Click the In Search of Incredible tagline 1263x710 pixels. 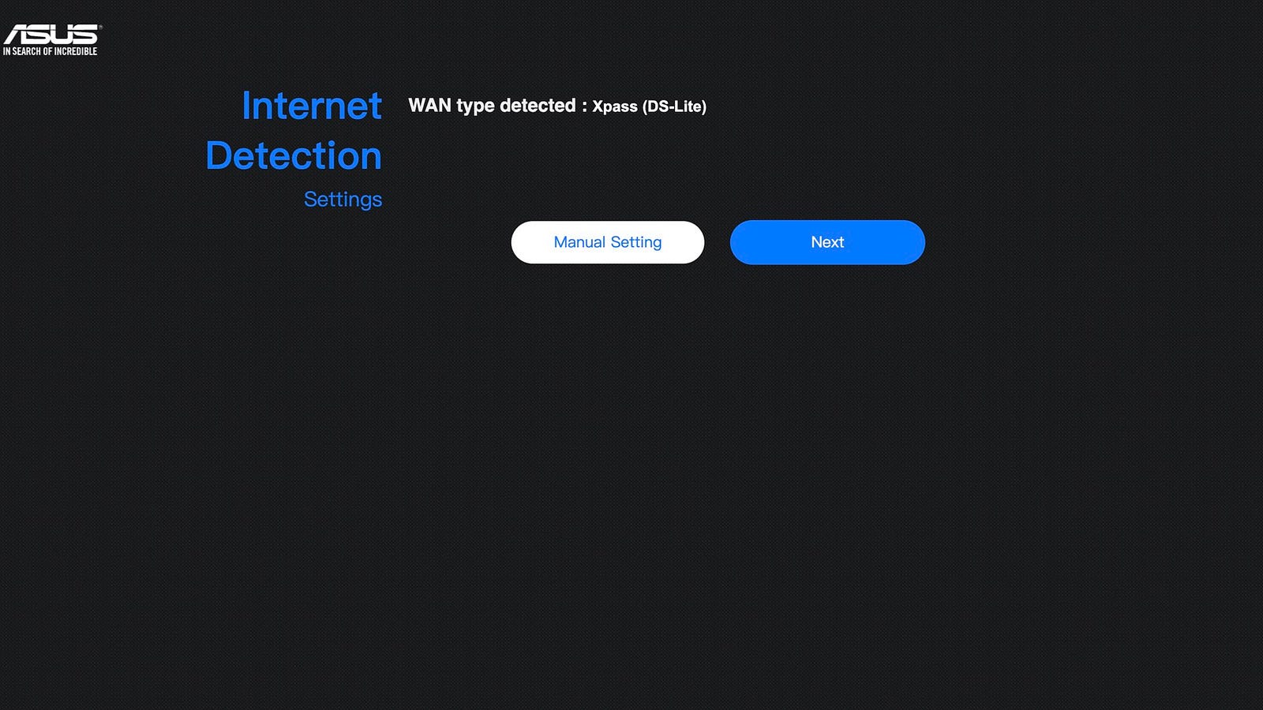(x=50, y=51)
